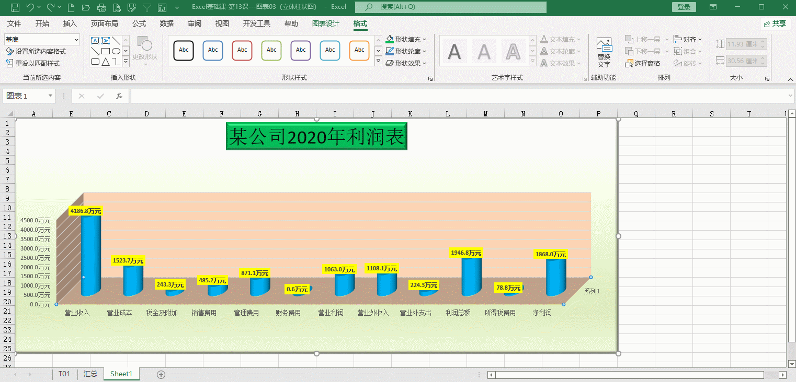Open the new file icon in the toolbar
This screenshot has width=796, height=382.
pyautogui.click(x=71, y=7)
